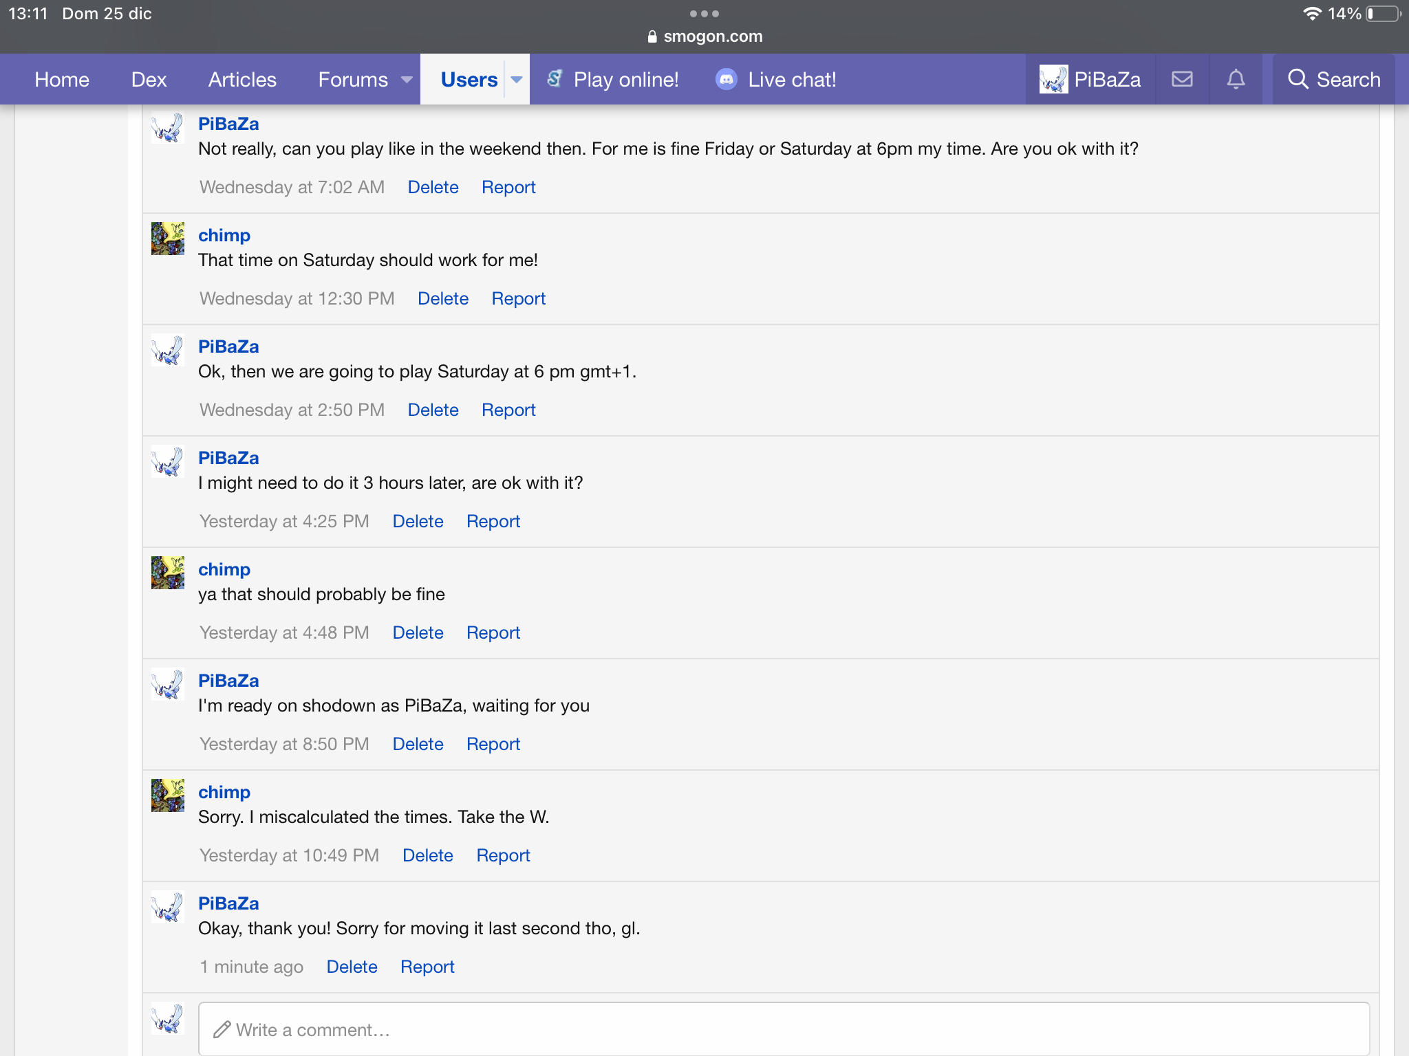Screen dimensions: 1409x1056
Task: Tap the three-dots Safari multitasking icon
Action: coord(704,14)
